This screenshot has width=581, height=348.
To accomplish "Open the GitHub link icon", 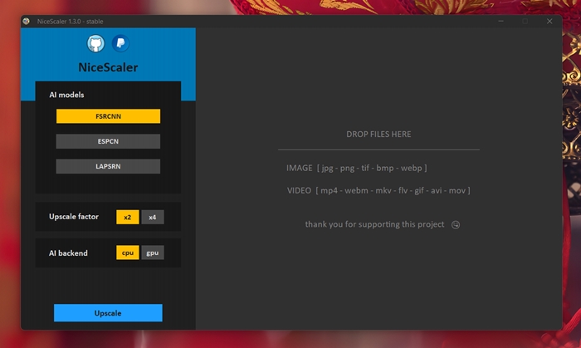I will [x=95, y=43].
